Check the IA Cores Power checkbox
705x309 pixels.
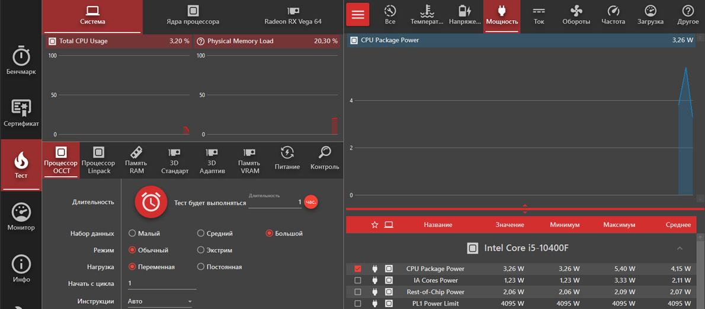[x=358, y=280]
